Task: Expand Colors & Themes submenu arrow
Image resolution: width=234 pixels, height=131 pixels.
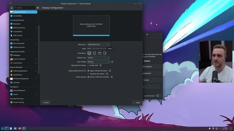Action: coord(36,59)
